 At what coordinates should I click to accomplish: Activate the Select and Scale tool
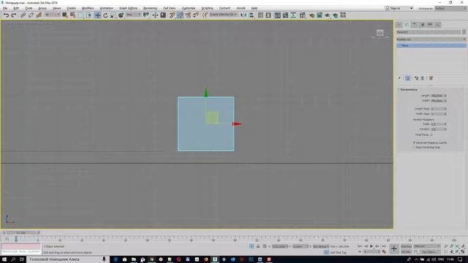pyautogui.click(x=113, y=15)
